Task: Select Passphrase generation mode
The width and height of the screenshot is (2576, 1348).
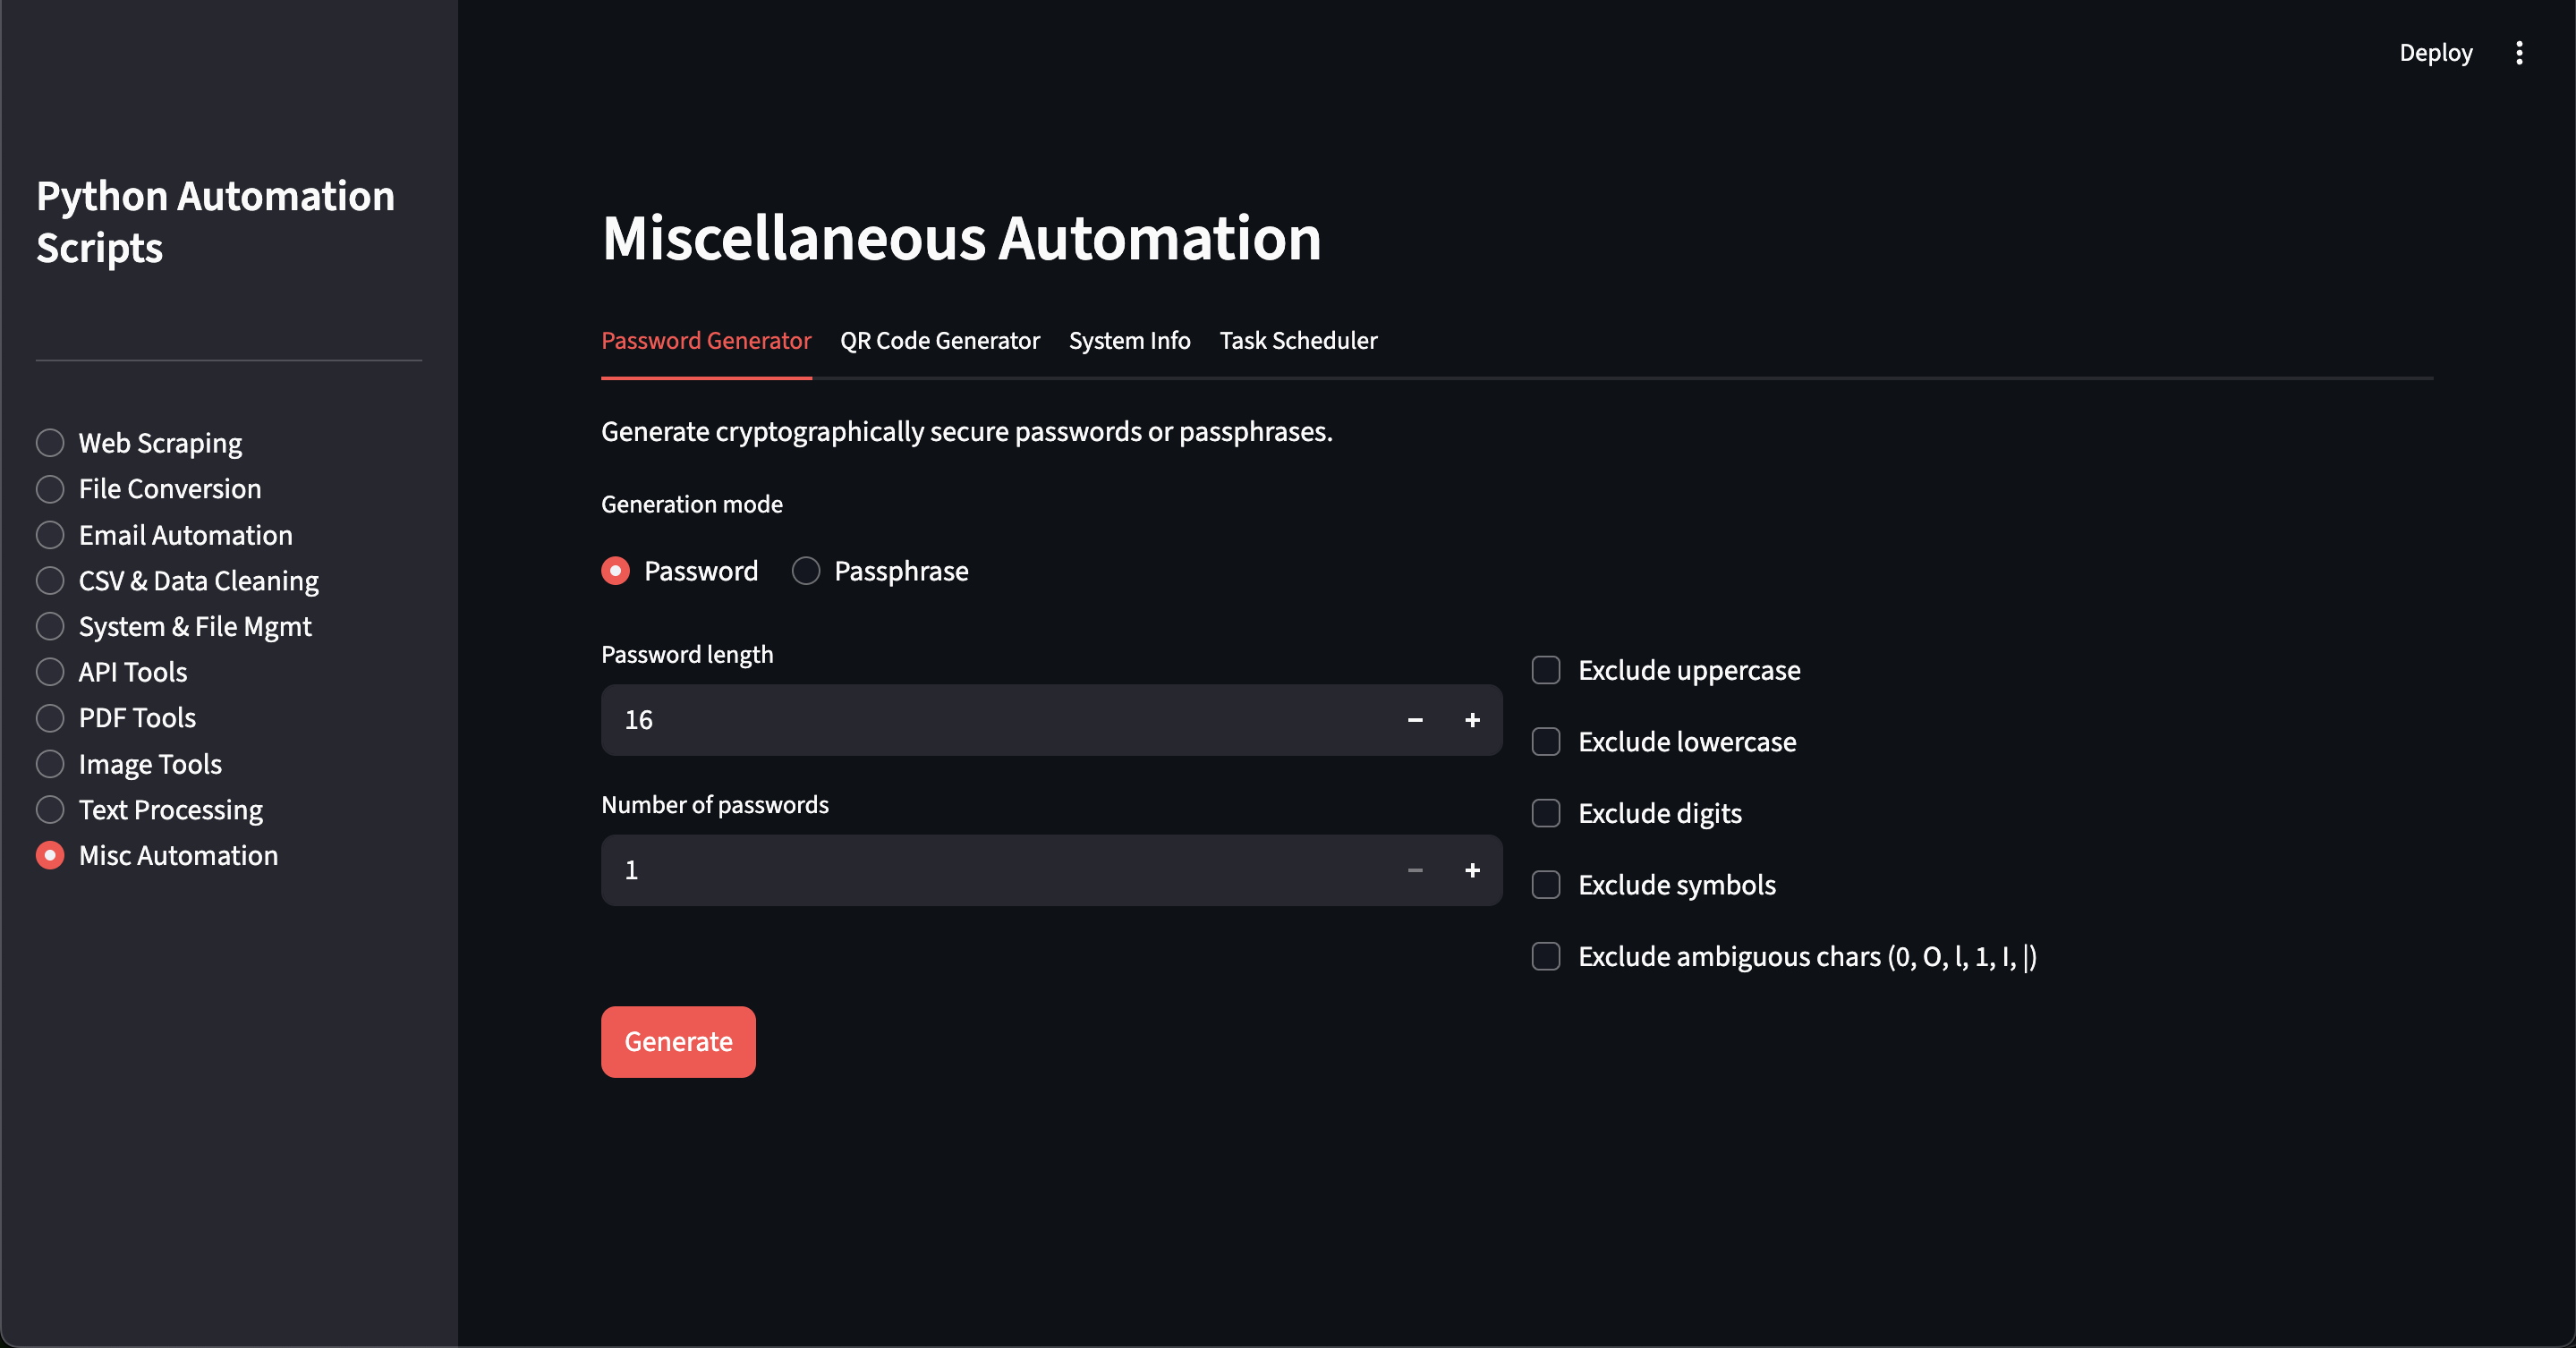Action: (805, 571)
